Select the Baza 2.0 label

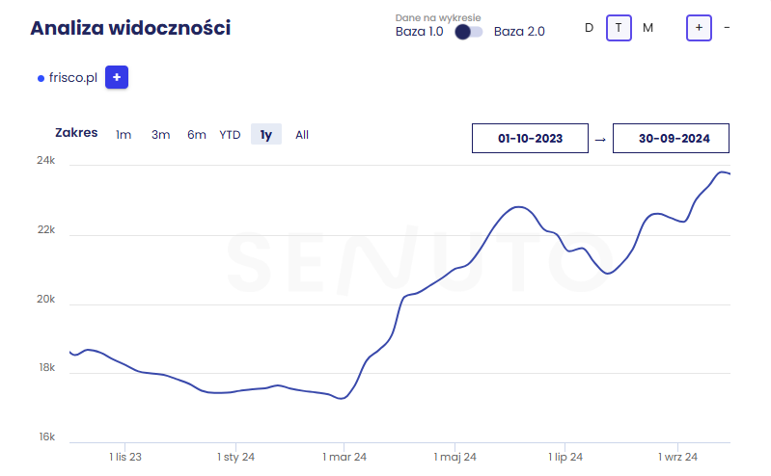[x=519, y=32]
